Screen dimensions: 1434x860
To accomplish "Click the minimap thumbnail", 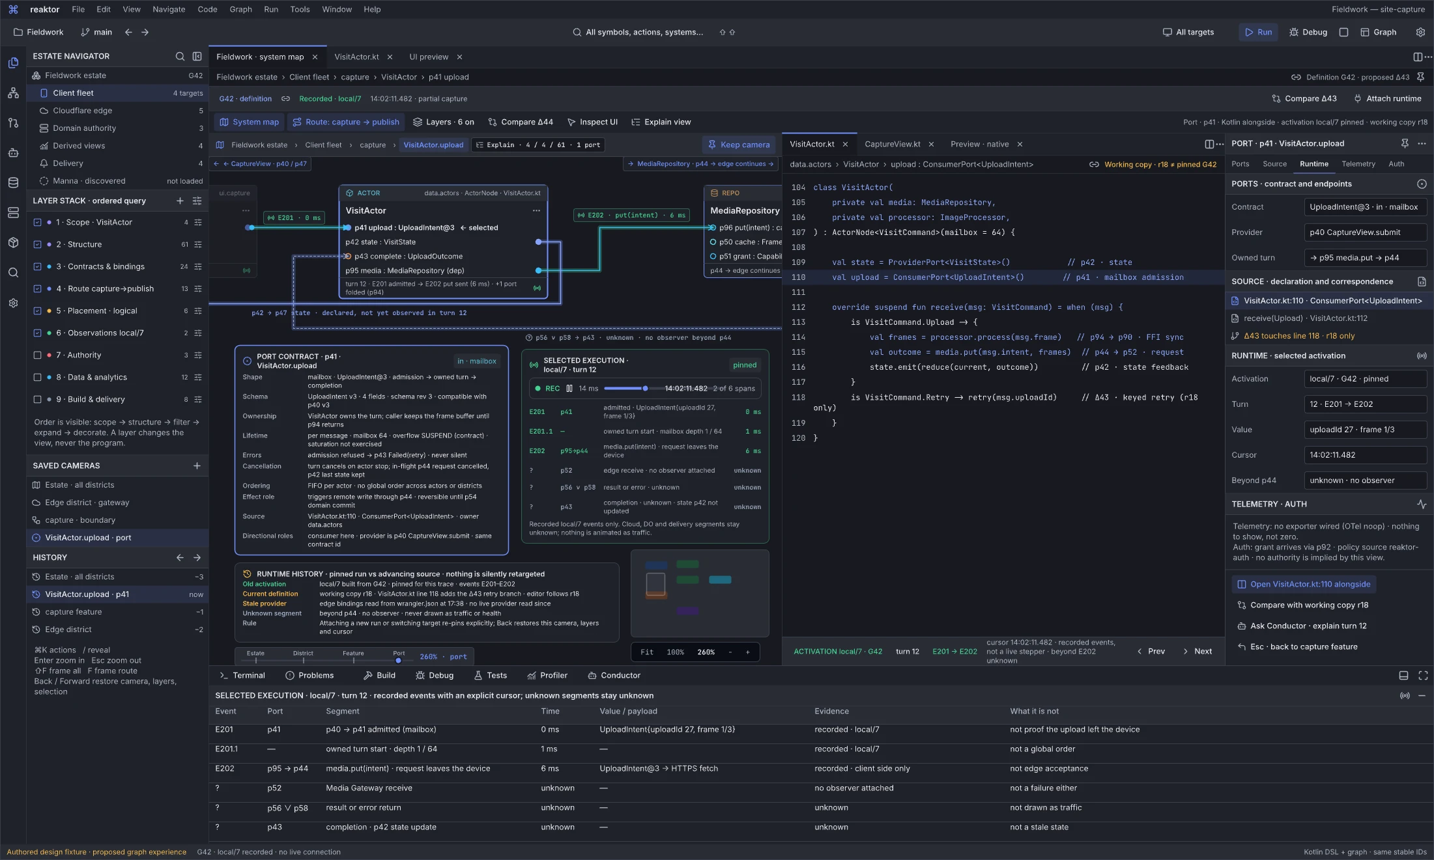I will point(700,594).
